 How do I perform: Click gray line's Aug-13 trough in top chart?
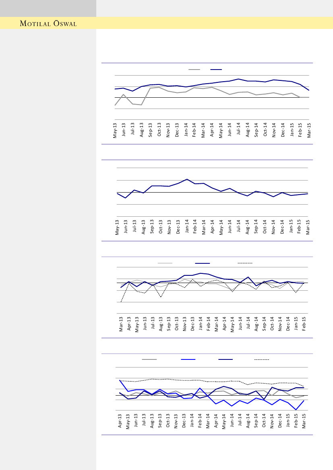(x=142, y=105)
